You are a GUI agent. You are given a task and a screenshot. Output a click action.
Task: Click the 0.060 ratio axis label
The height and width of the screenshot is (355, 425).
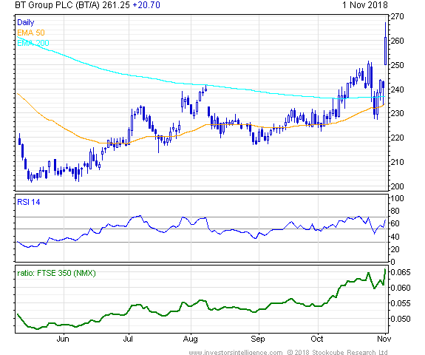coord(401,288)
